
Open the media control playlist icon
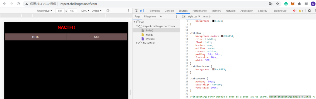306,4
